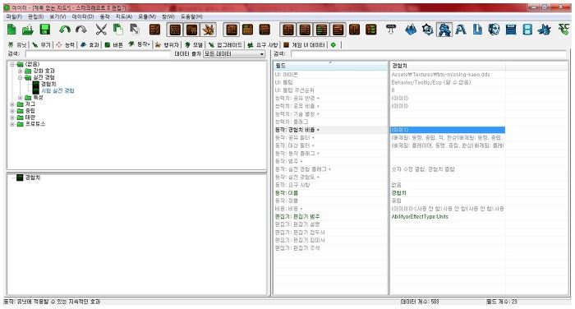The height and width of the screenshot is (309, 575).
Task: Collapse the 실전 경험 folder
Action: click(x=21, y=77)
